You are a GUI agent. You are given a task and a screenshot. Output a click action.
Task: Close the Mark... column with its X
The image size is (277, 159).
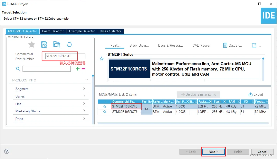pos(174,101)
